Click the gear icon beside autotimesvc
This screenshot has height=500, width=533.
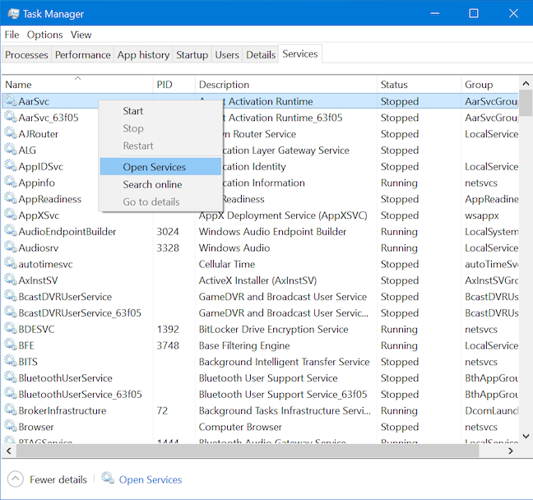click(11, 263)
